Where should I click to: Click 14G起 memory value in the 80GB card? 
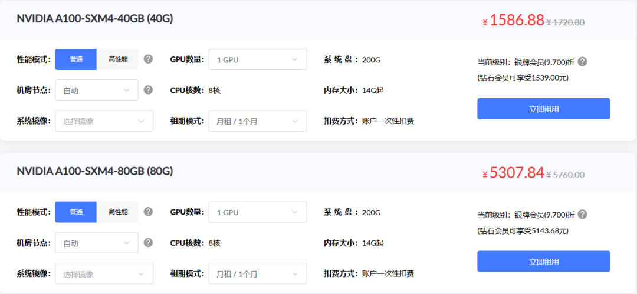click(x=373, y=243)
